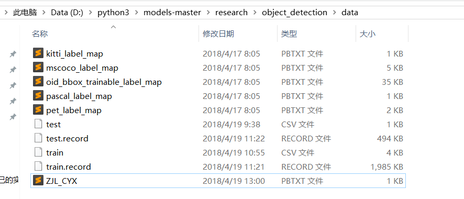Select the ZJL_CYX pbtxt file icon
The width and height of the screenshot is (464, 199).
click(38, 181)
